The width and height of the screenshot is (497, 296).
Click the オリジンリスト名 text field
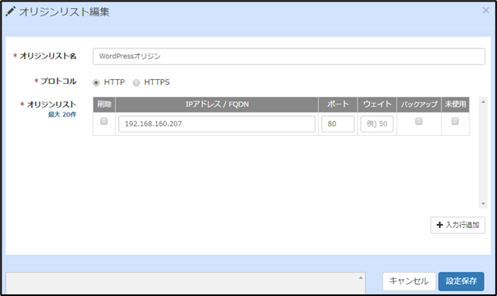[x=289, y=57]
